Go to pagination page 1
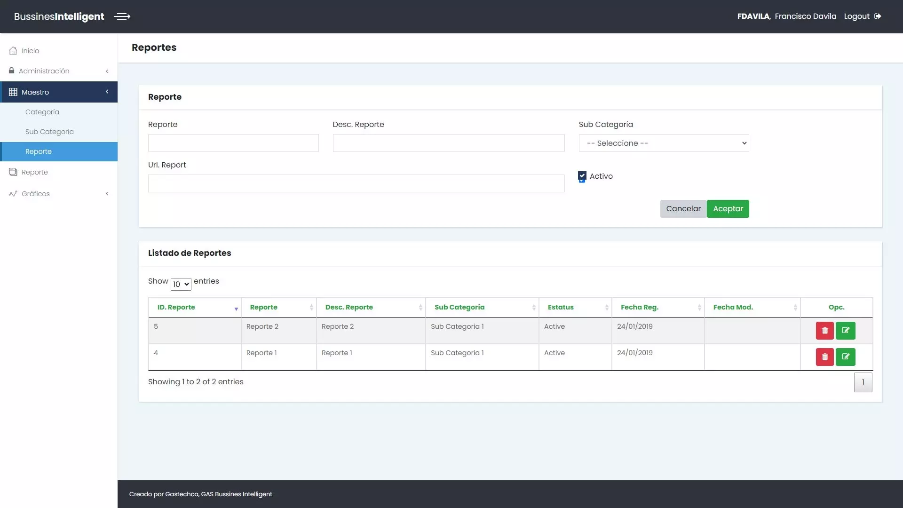Screen dimensions: 903x508 pyautogui.click(x=863, y=382)
